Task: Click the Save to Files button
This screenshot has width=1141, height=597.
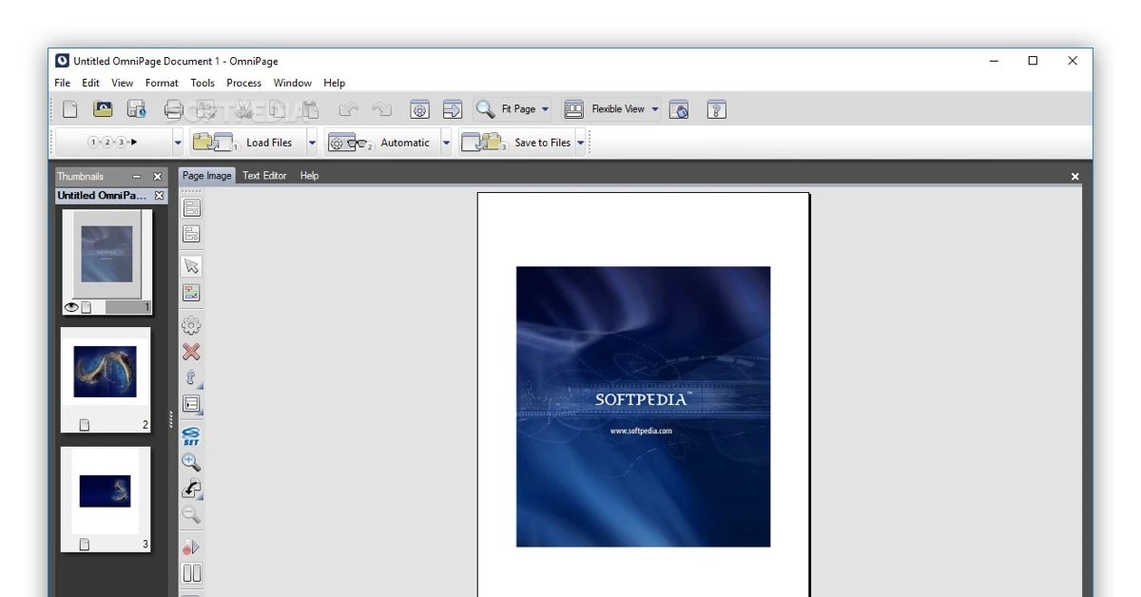Action: pyautogui.click(x=515, y=143)
